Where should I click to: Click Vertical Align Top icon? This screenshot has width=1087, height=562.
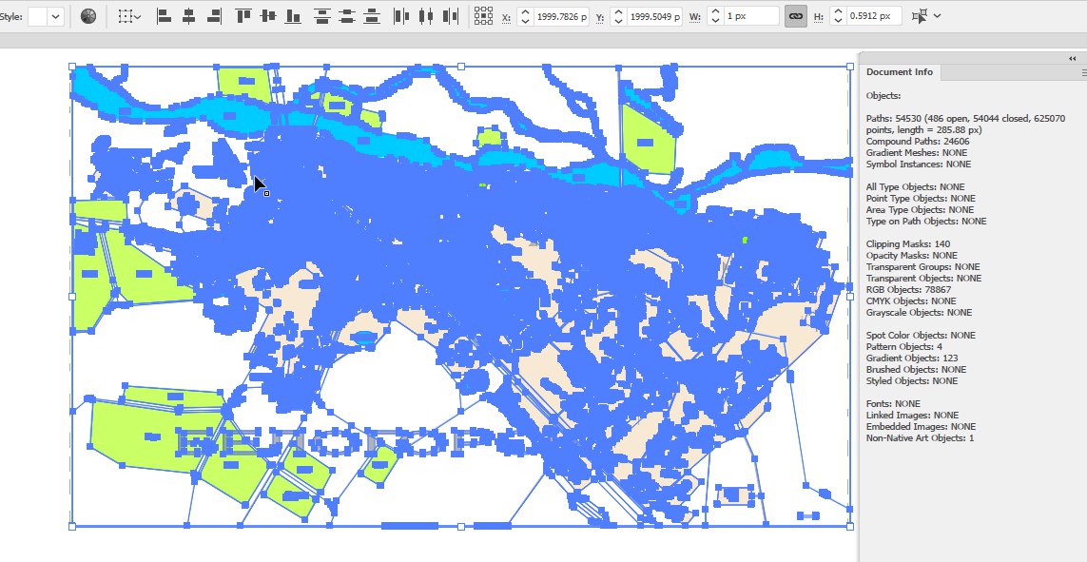point(244,16)
